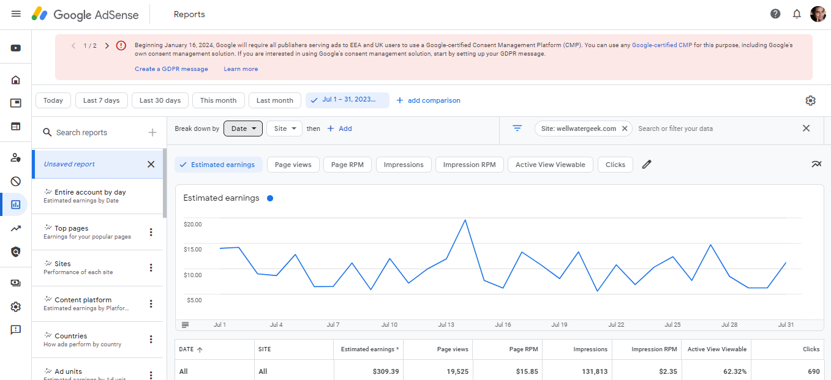Select the Last month range

pos(275,100)
